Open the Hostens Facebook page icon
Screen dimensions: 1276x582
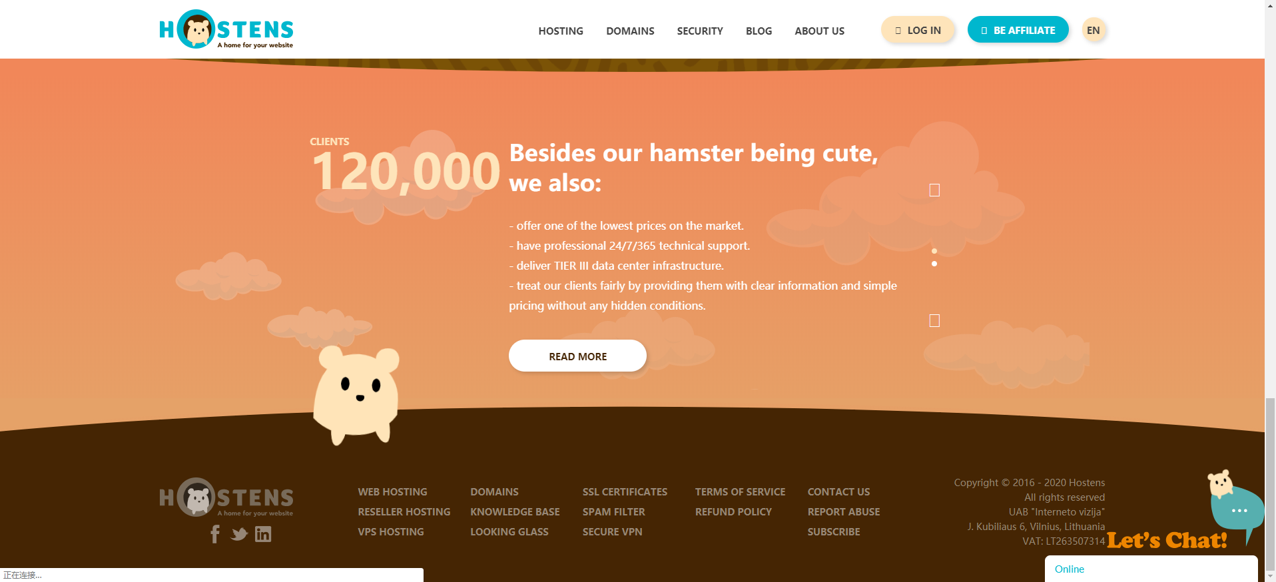click(215, 534)
